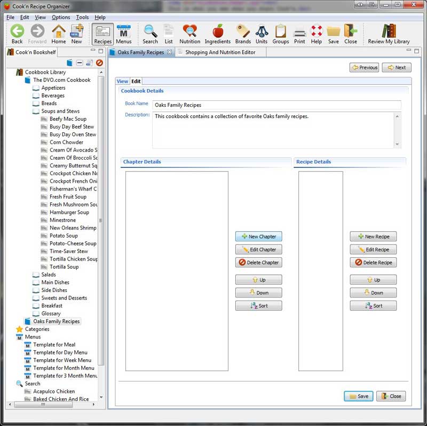Open the Brands tag icon
This screenshot has height=426, width=427.
point(243,34)
